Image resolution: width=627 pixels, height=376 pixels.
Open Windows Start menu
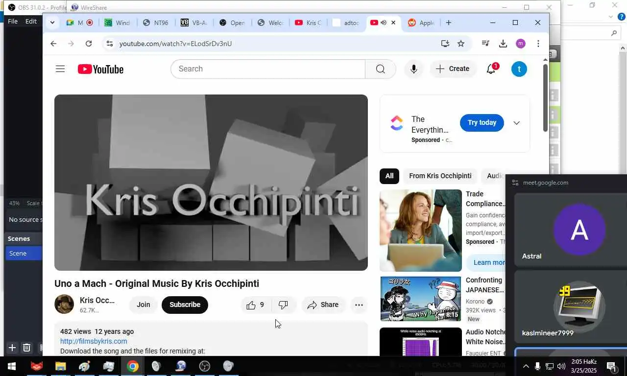point(12,366)
